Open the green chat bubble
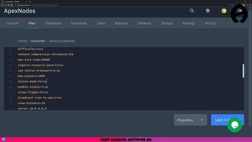252x142 pixels. [235, 125]
